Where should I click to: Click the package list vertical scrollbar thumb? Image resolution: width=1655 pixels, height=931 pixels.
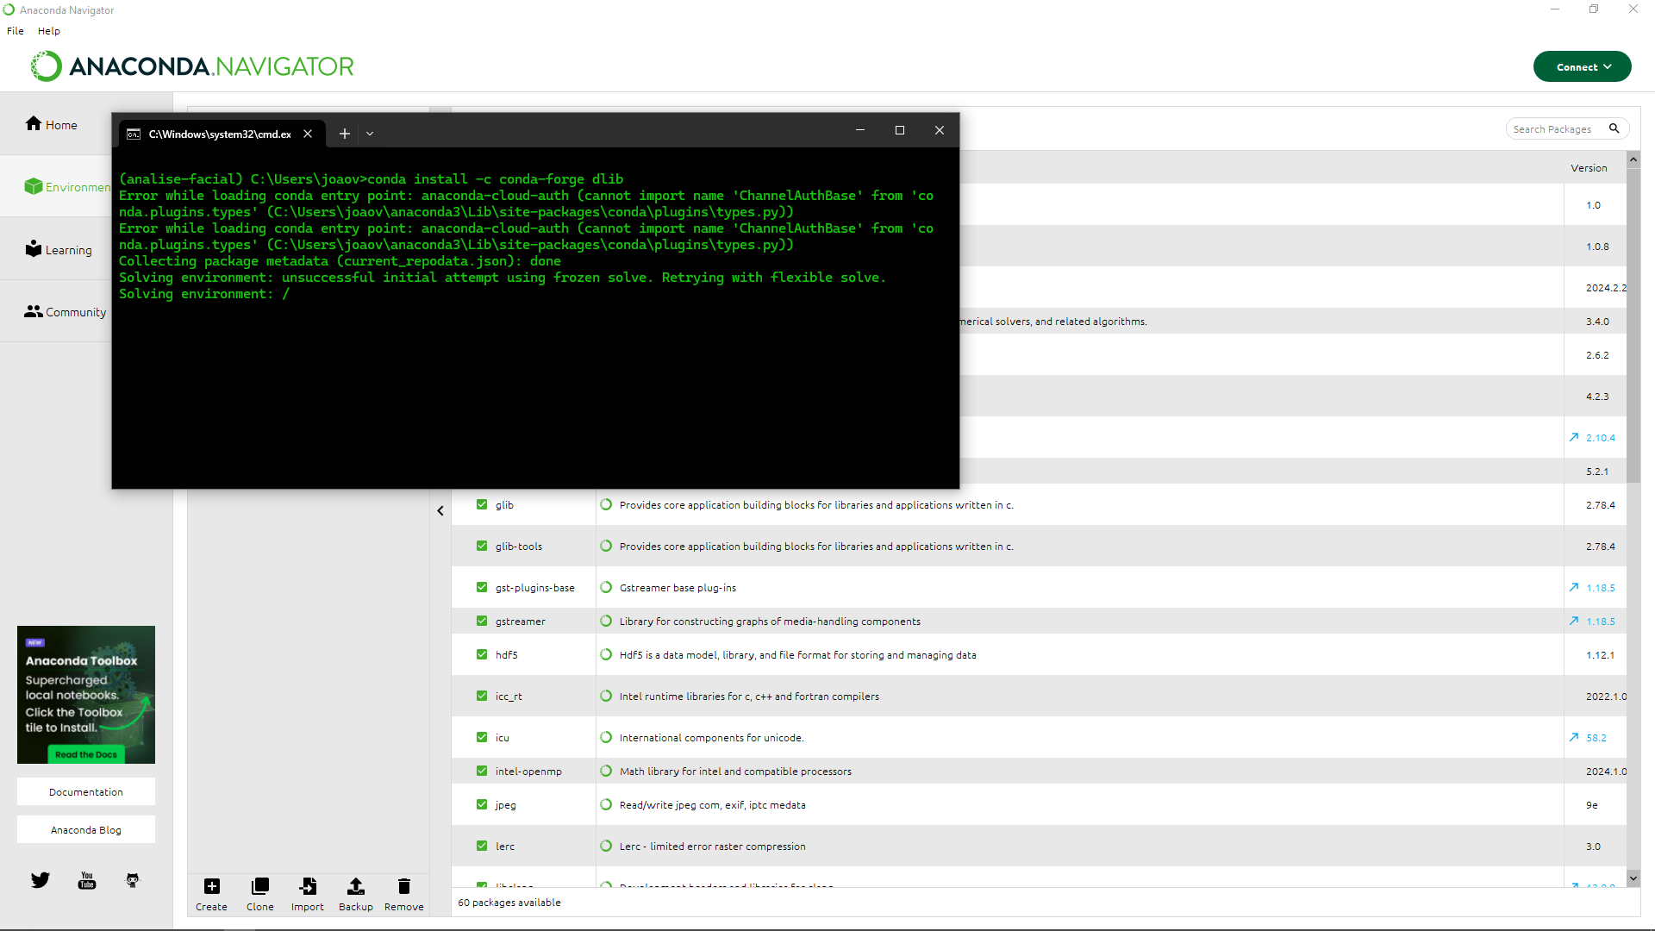point(1633,324)
